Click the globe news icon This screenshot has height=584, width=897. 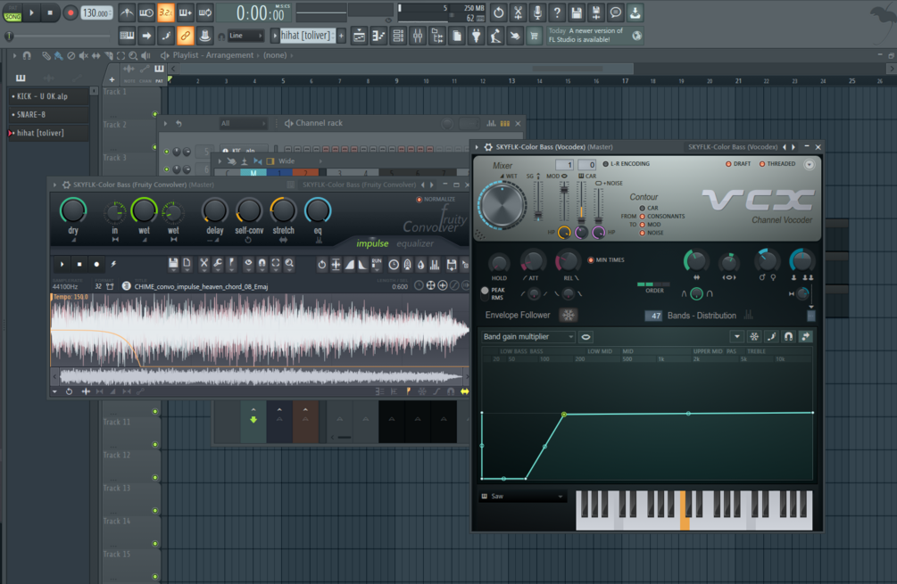(636, 36)
